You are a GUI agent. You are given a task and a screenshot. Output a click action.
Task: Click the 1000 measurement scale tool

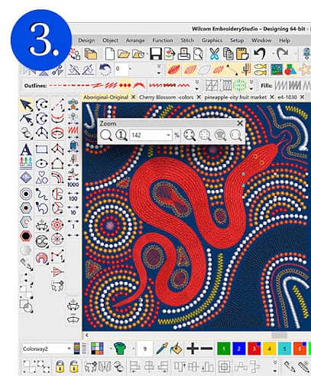pos(73,185)
